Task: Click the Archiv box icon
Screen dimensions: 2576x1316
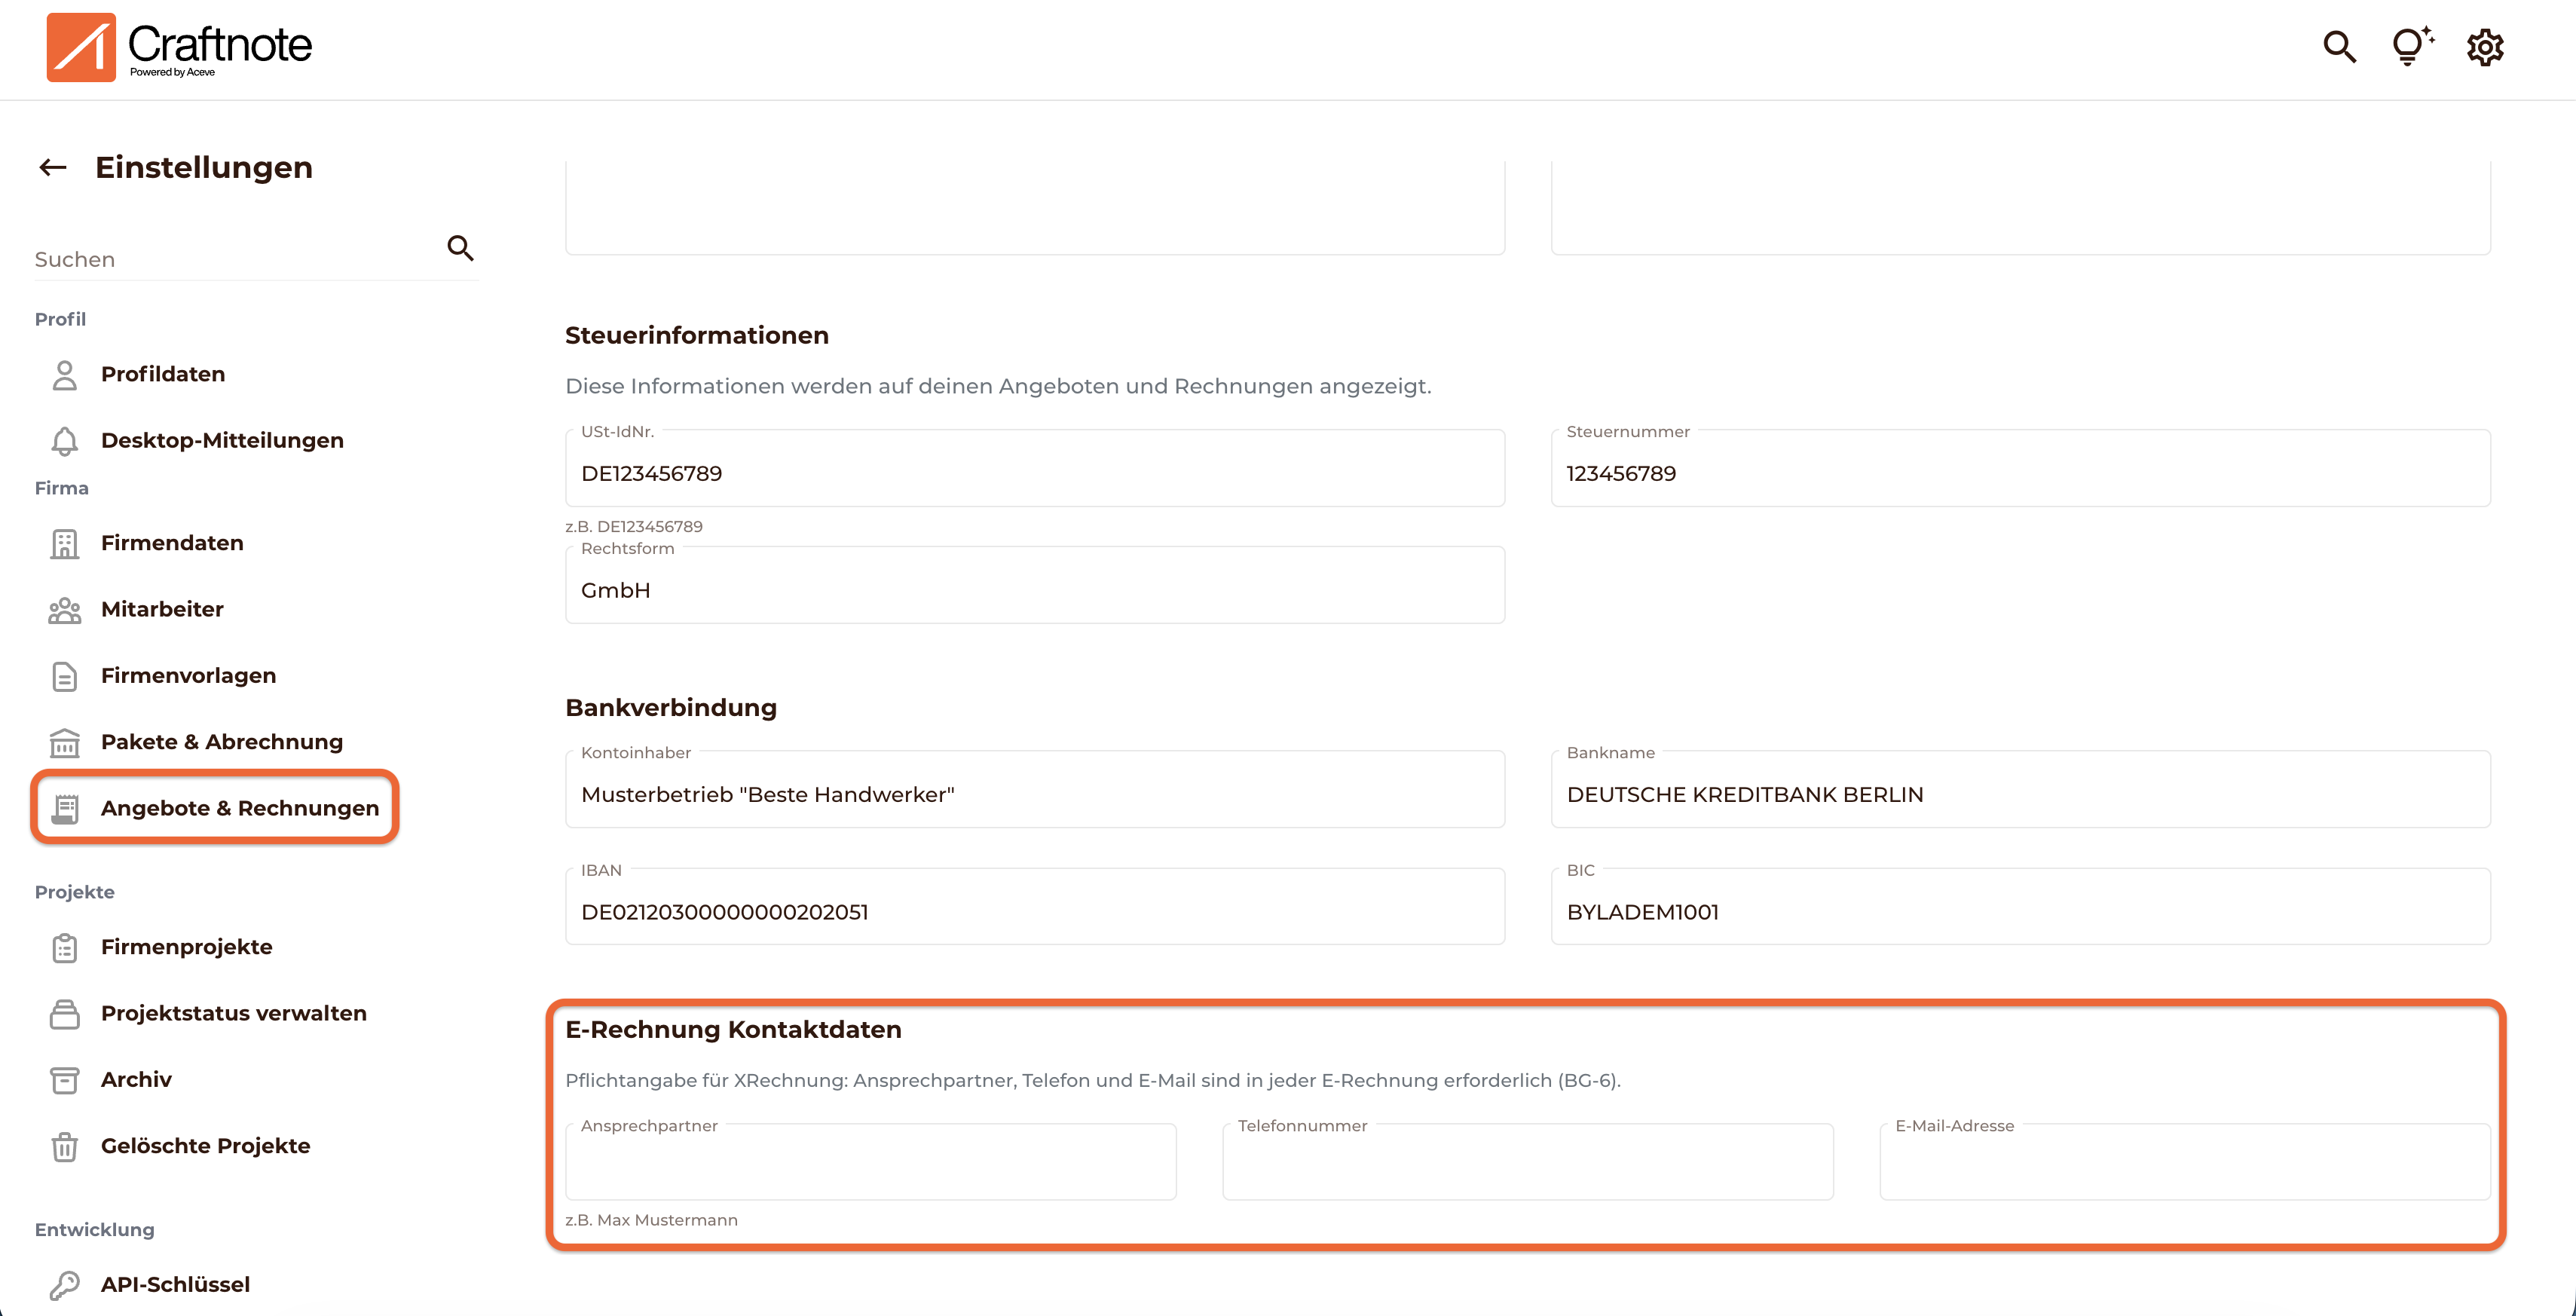Action: click(x=65, y=1080)
